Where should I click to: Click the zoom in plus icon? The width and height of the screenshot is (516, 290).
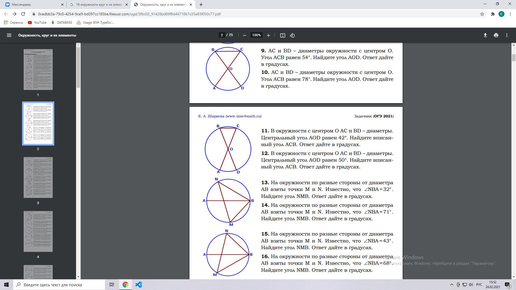point(268,35)
